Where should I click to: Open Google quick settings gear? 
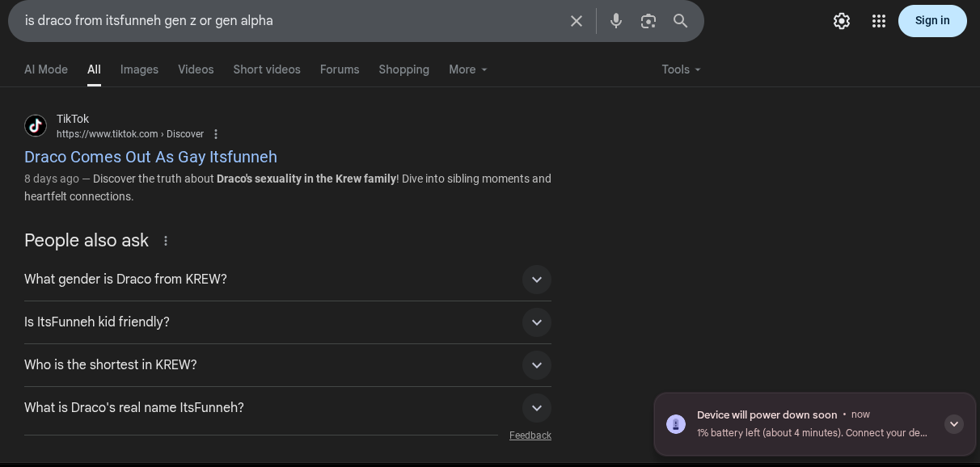click(x=842, y=21)
